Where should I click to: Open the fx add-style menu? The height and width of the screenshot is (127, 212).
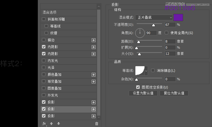[x=44, y=124]
